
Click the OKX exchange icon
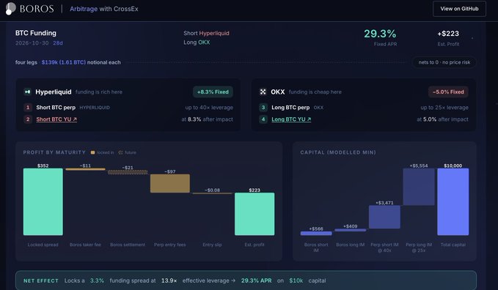point(263,92)
